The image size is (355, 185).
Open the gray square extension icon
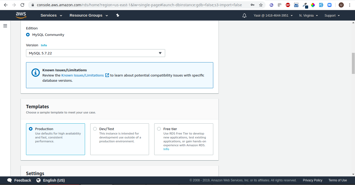(280, 5)
